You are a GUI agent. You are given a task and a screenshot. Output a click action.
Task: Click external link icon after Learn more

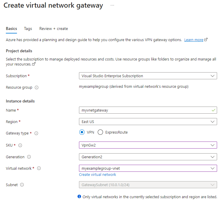point(206,40)
